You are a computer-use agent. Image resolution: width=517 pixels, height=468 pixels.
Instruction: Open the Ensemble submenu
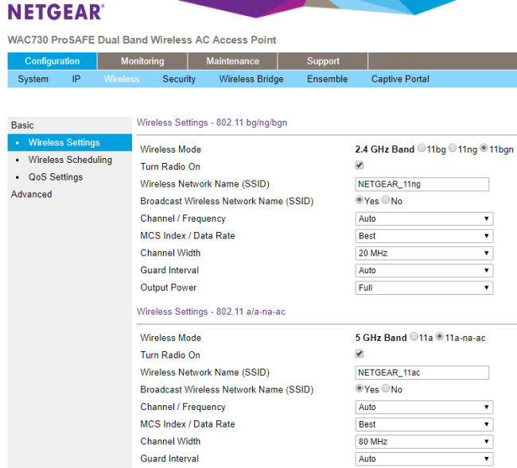coord(327,79)
